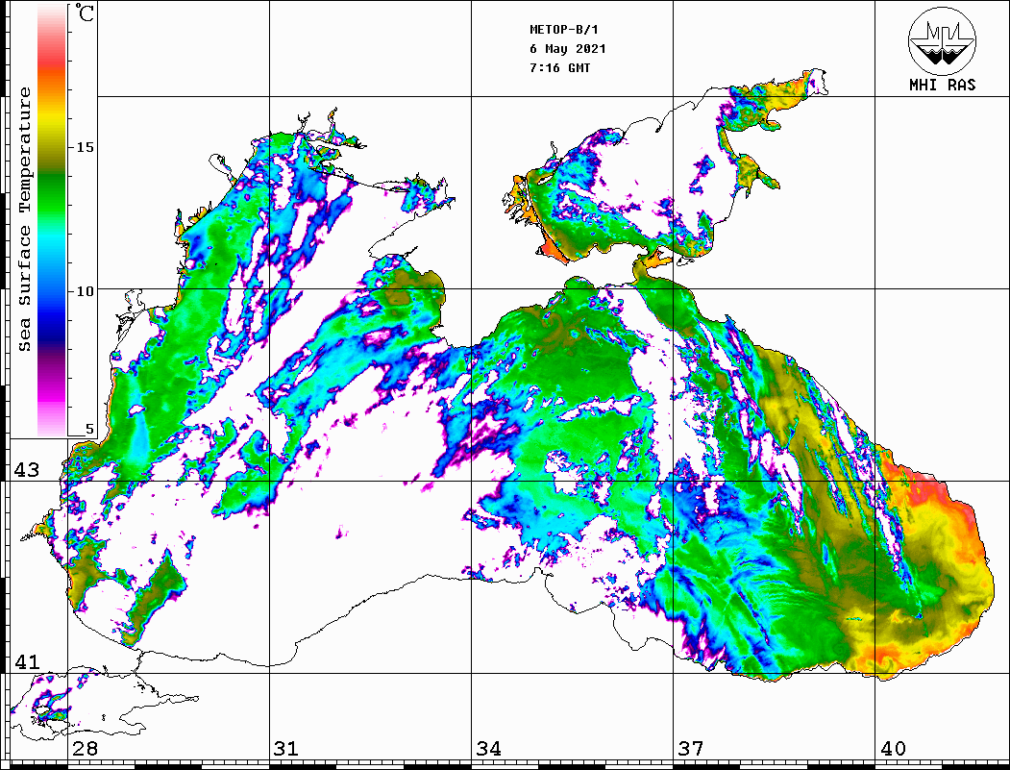1010x770 pixels.
Task: Click latitude label '43'
Action: pos(27,470)
